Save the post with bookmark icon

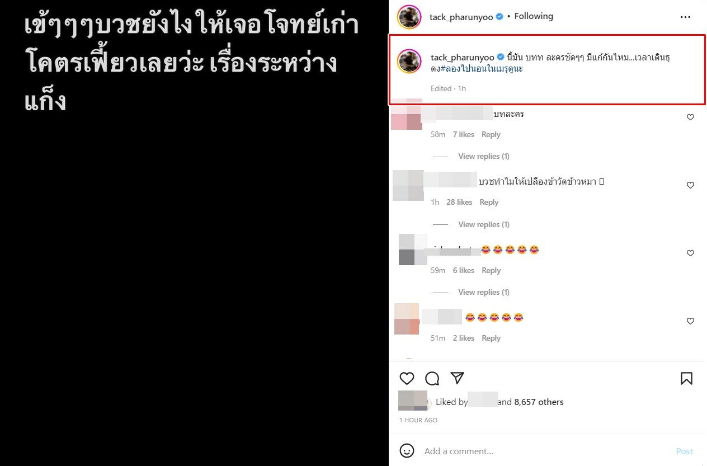coord(686,379)
